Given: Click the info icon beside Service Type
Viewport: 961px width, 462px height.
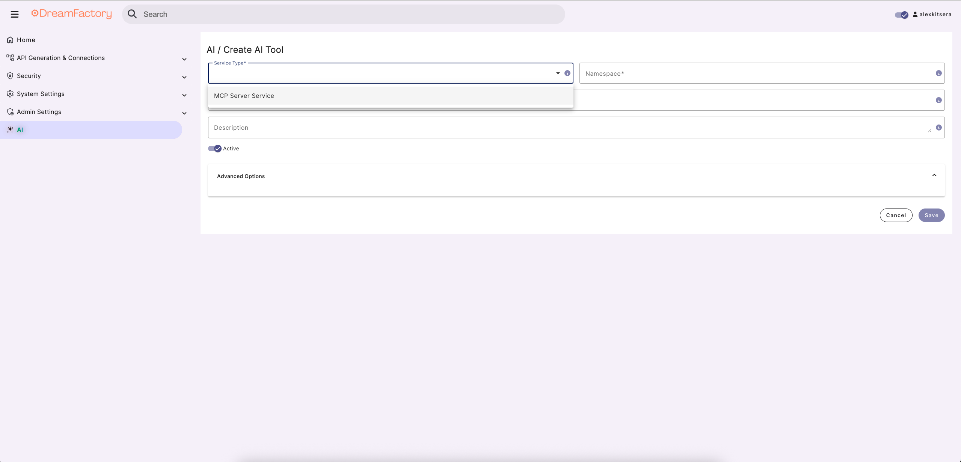Looking at the screenshot, I should pos(567,73).
